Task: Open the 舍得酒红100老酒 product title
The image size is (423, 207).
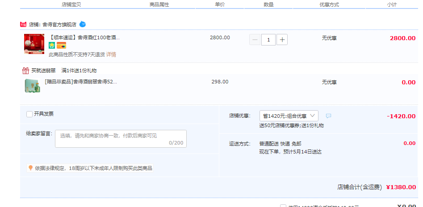Action: pos(84,37)
